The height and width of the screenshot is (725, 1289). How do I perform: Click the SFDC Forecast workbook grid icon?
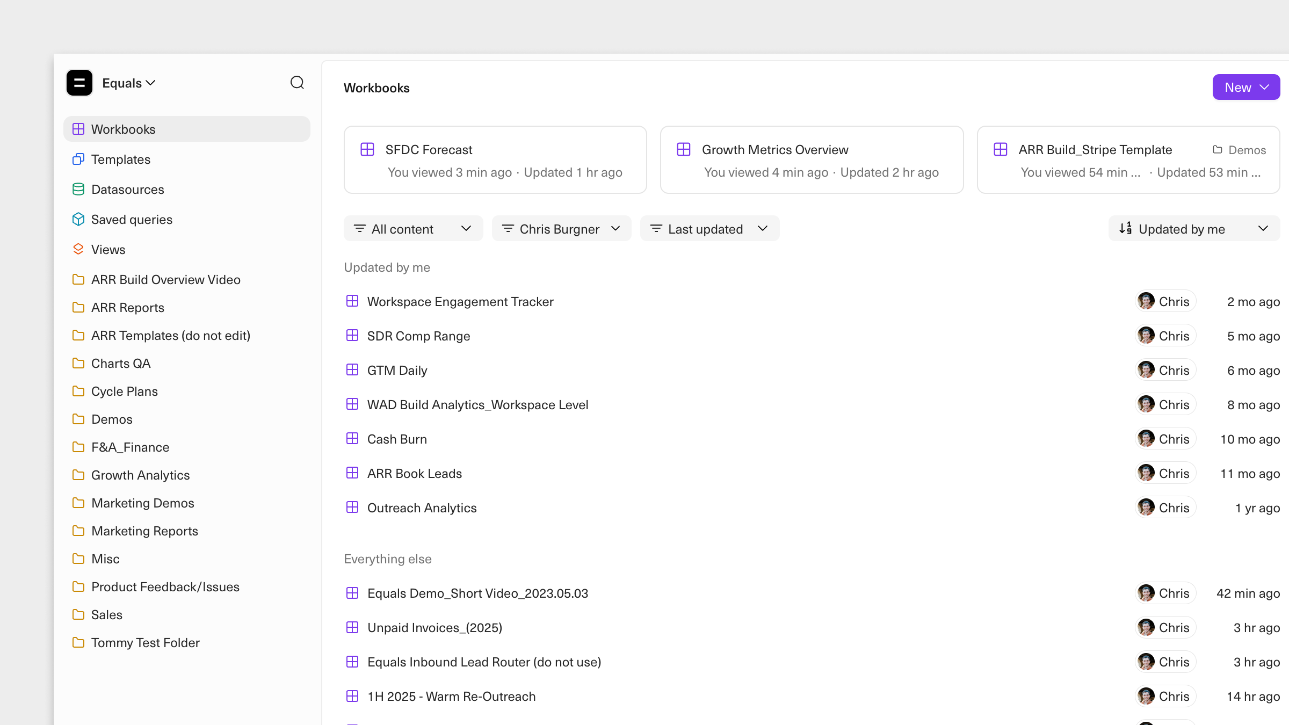[367, 149]
